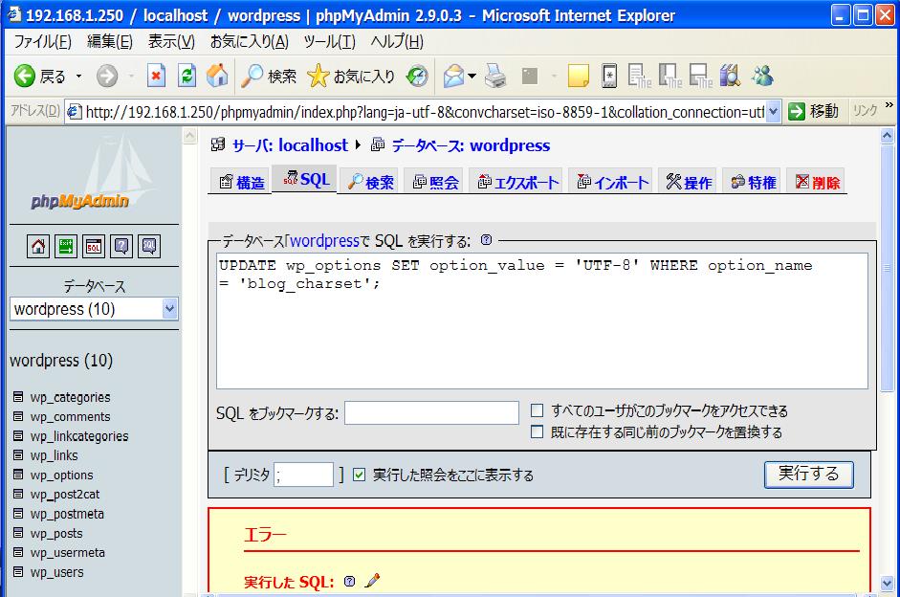
Task: Click the IE Forward arrow button
Action: point(107,76)
